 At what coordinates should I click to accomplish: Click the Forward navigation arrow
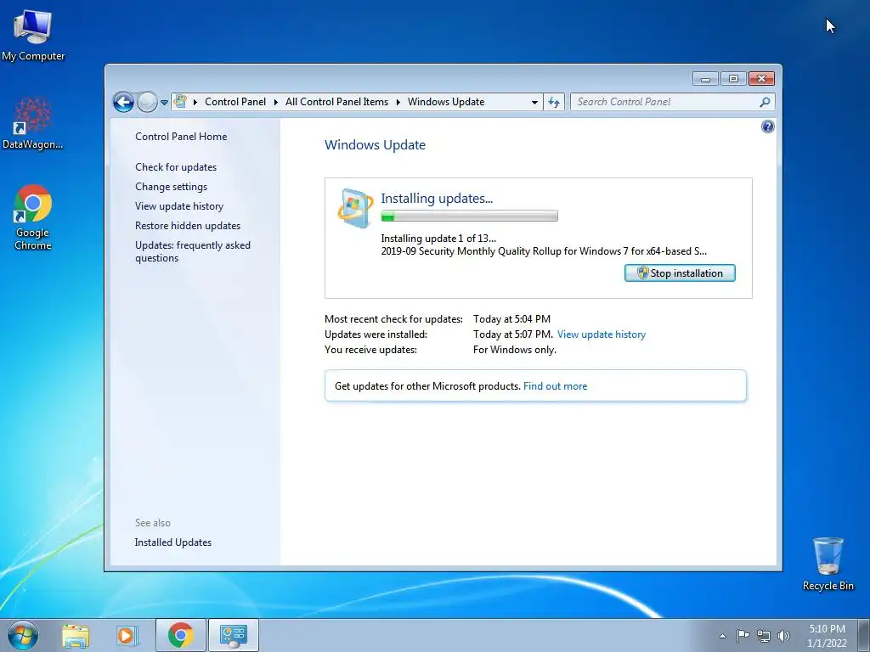pyautogui.click(x=147, y=102)
